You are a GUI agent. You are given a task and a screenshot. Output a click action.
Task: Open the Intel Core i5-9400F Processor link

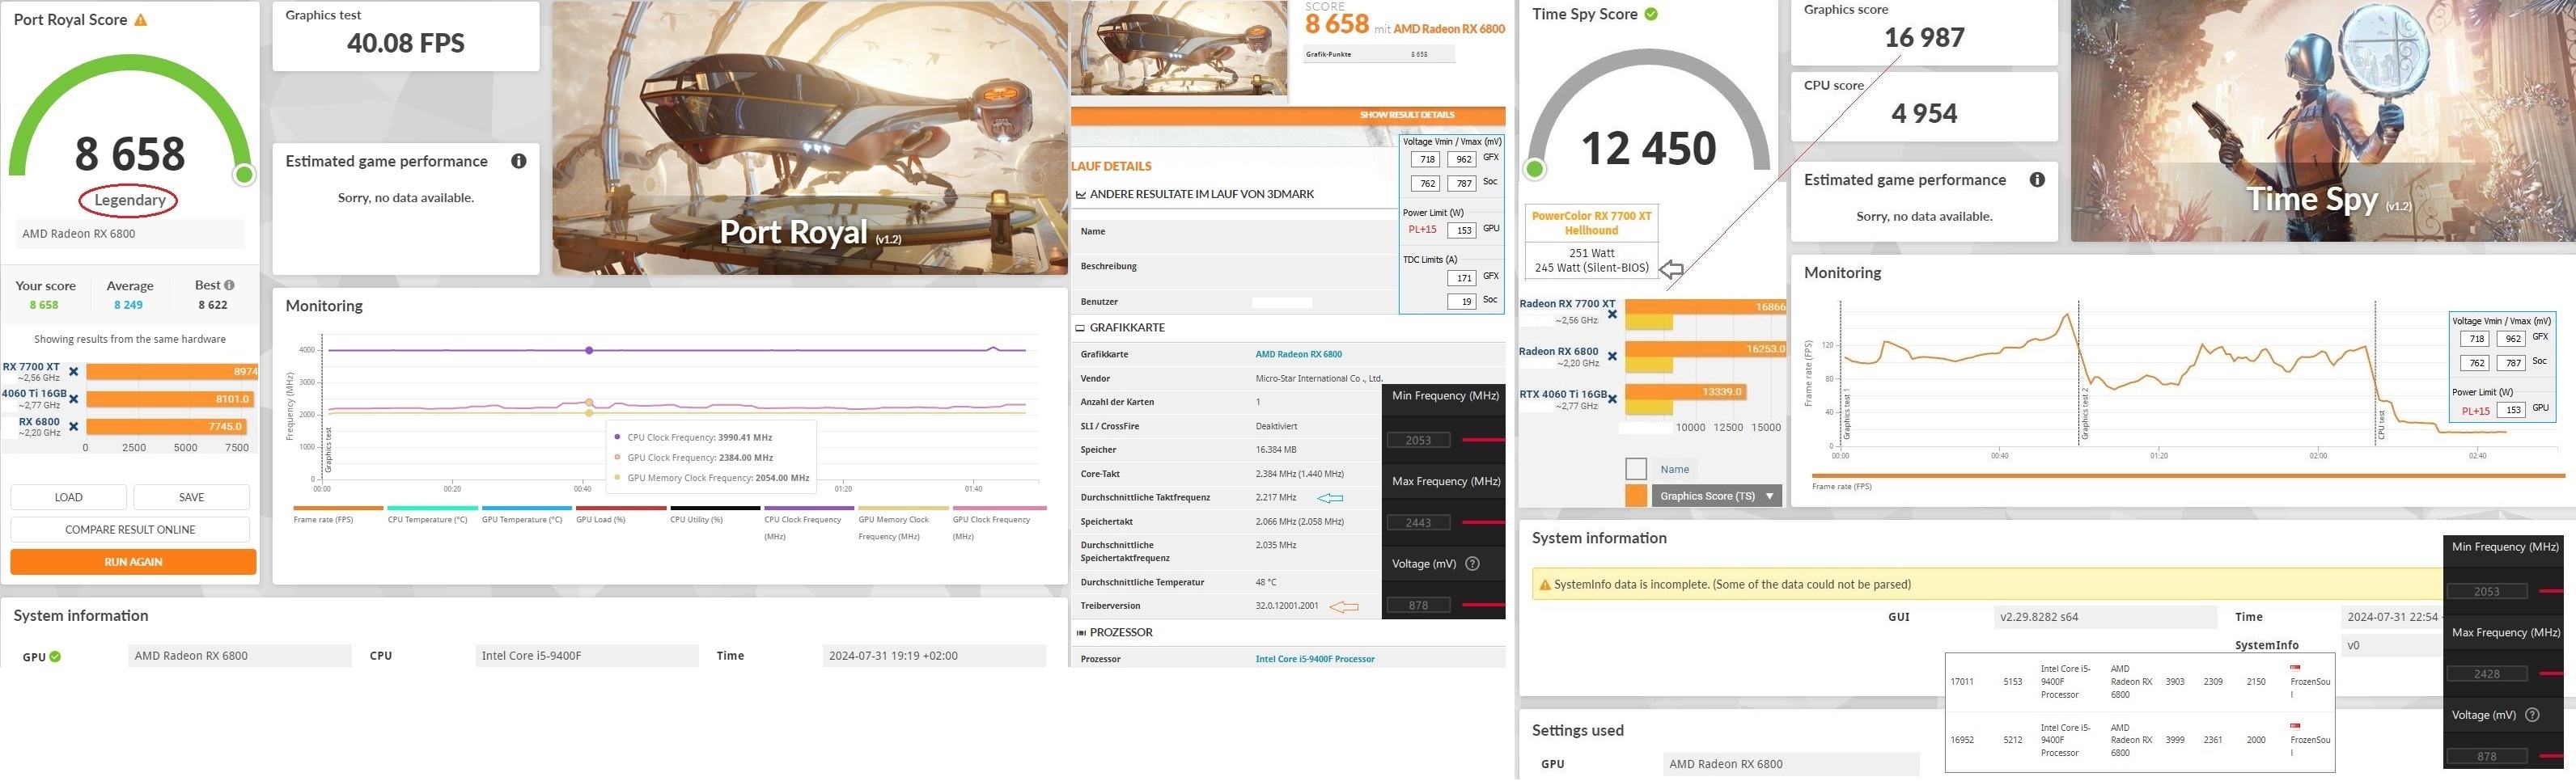point(1315,659)
